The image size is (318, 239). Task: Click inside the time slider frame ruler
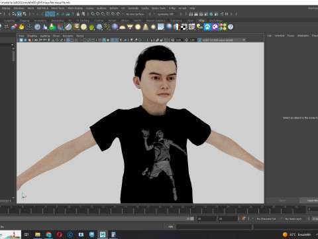152,209
